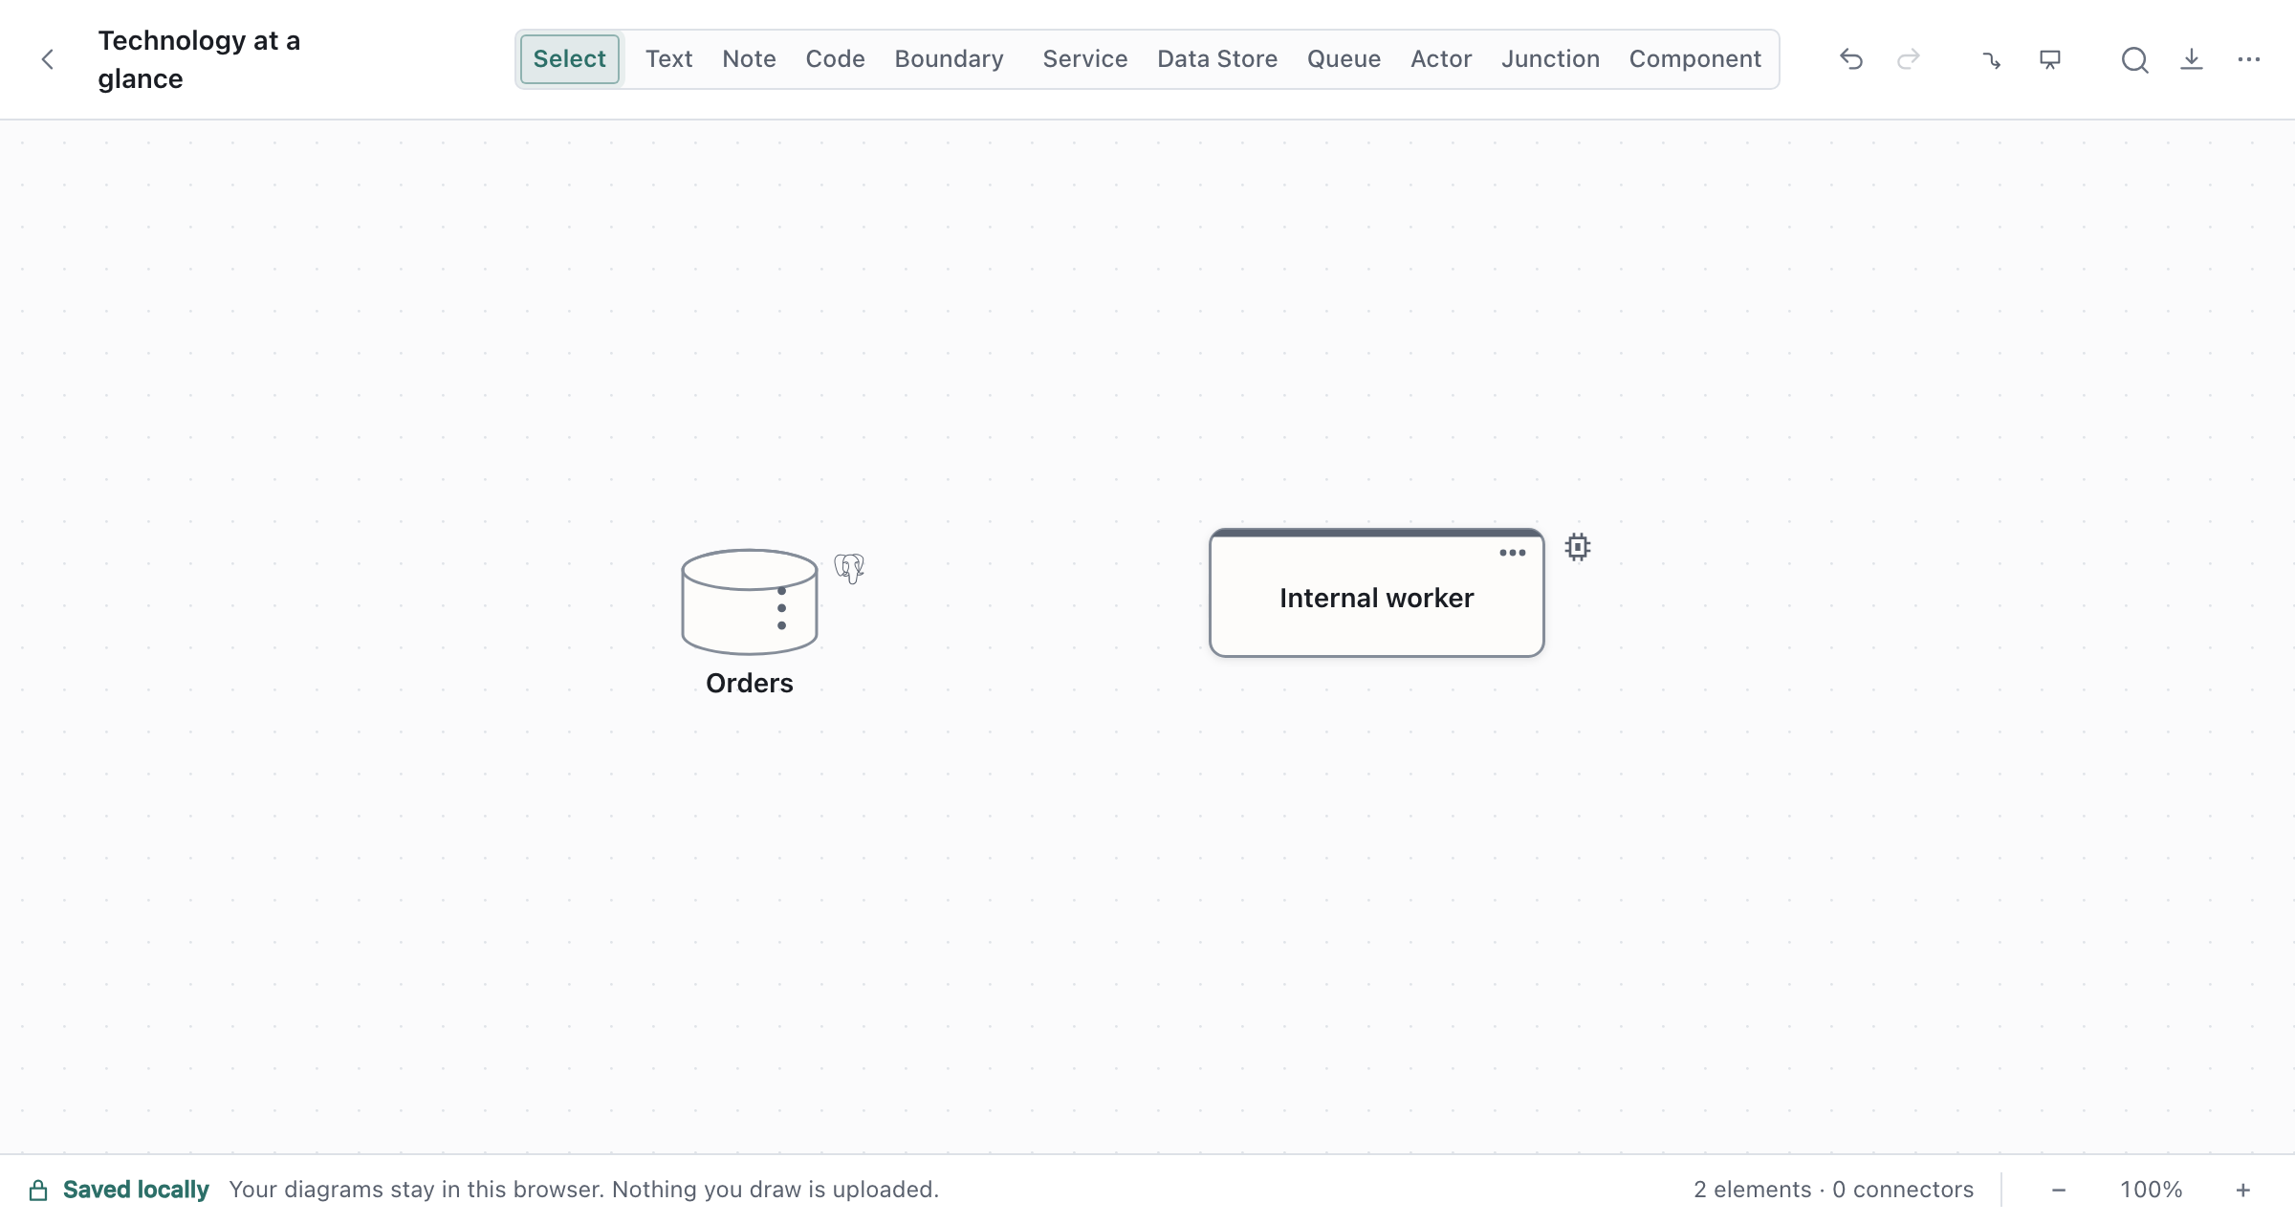Open the search magnifier icon
The height and width of the screenshot is (1224, 2295).
2134,59
